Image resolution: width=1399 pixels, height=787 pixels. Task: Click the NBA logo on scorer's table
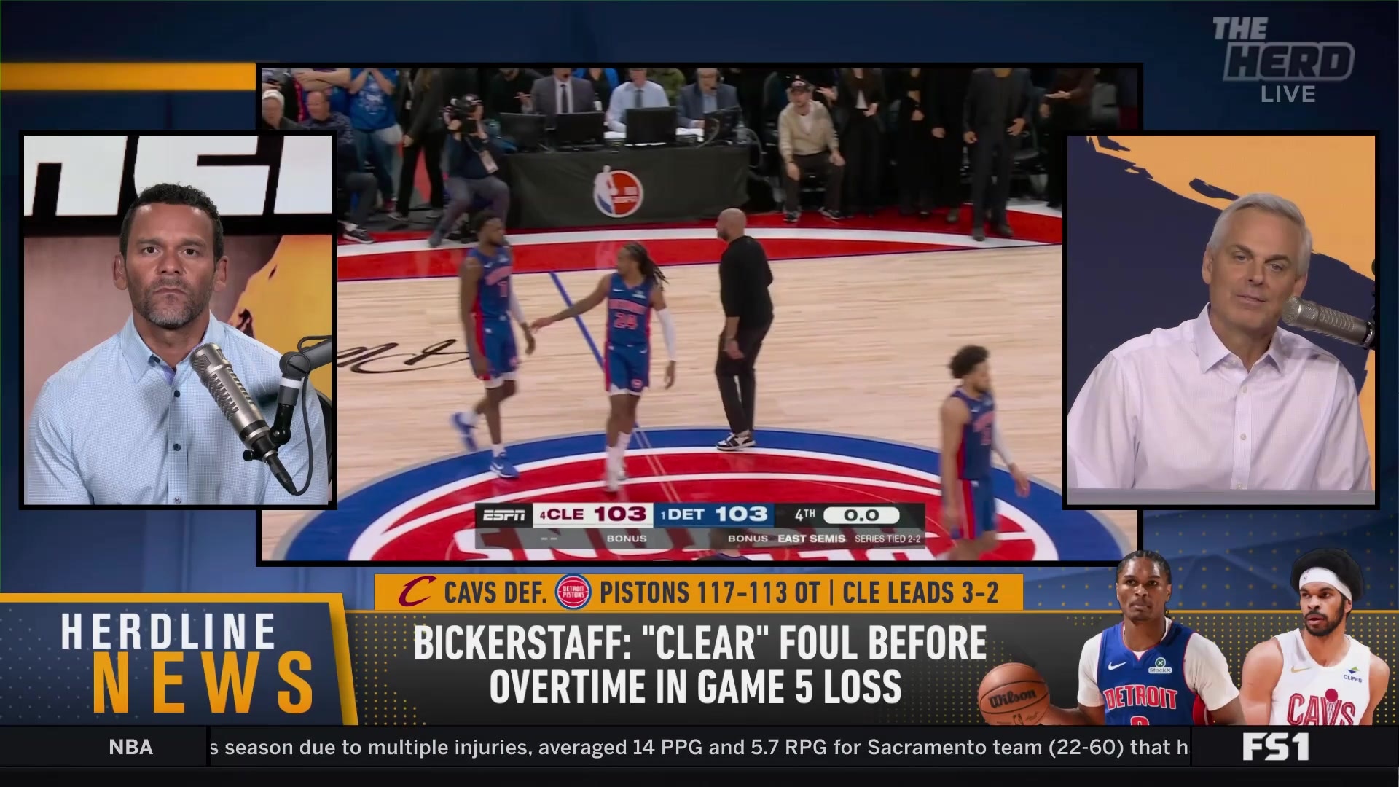pos(616,191)
